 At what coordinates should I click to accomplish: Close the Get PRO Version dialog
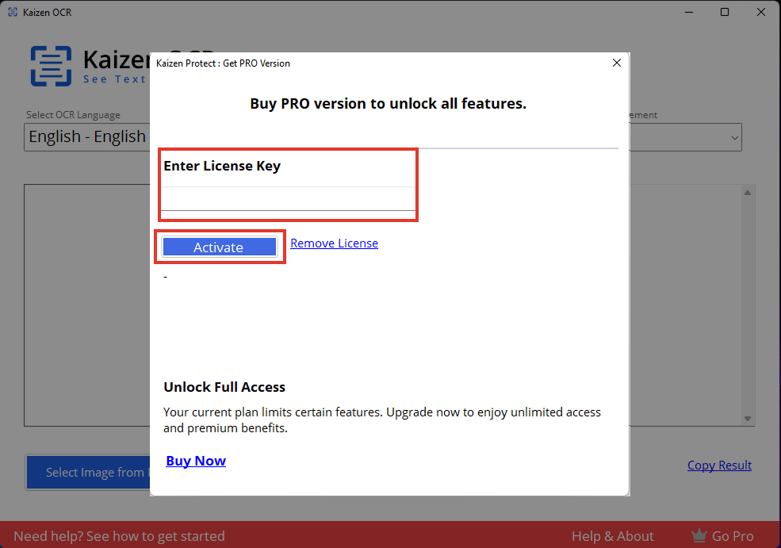click(616, 63)
